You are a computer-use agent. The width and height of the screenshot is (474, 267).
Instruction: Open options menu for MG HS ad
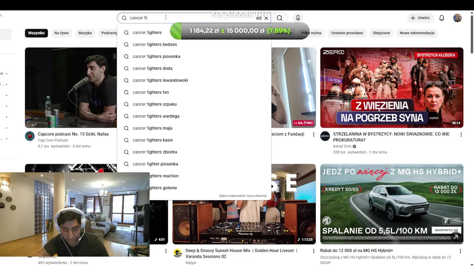(x=460, y=251)
